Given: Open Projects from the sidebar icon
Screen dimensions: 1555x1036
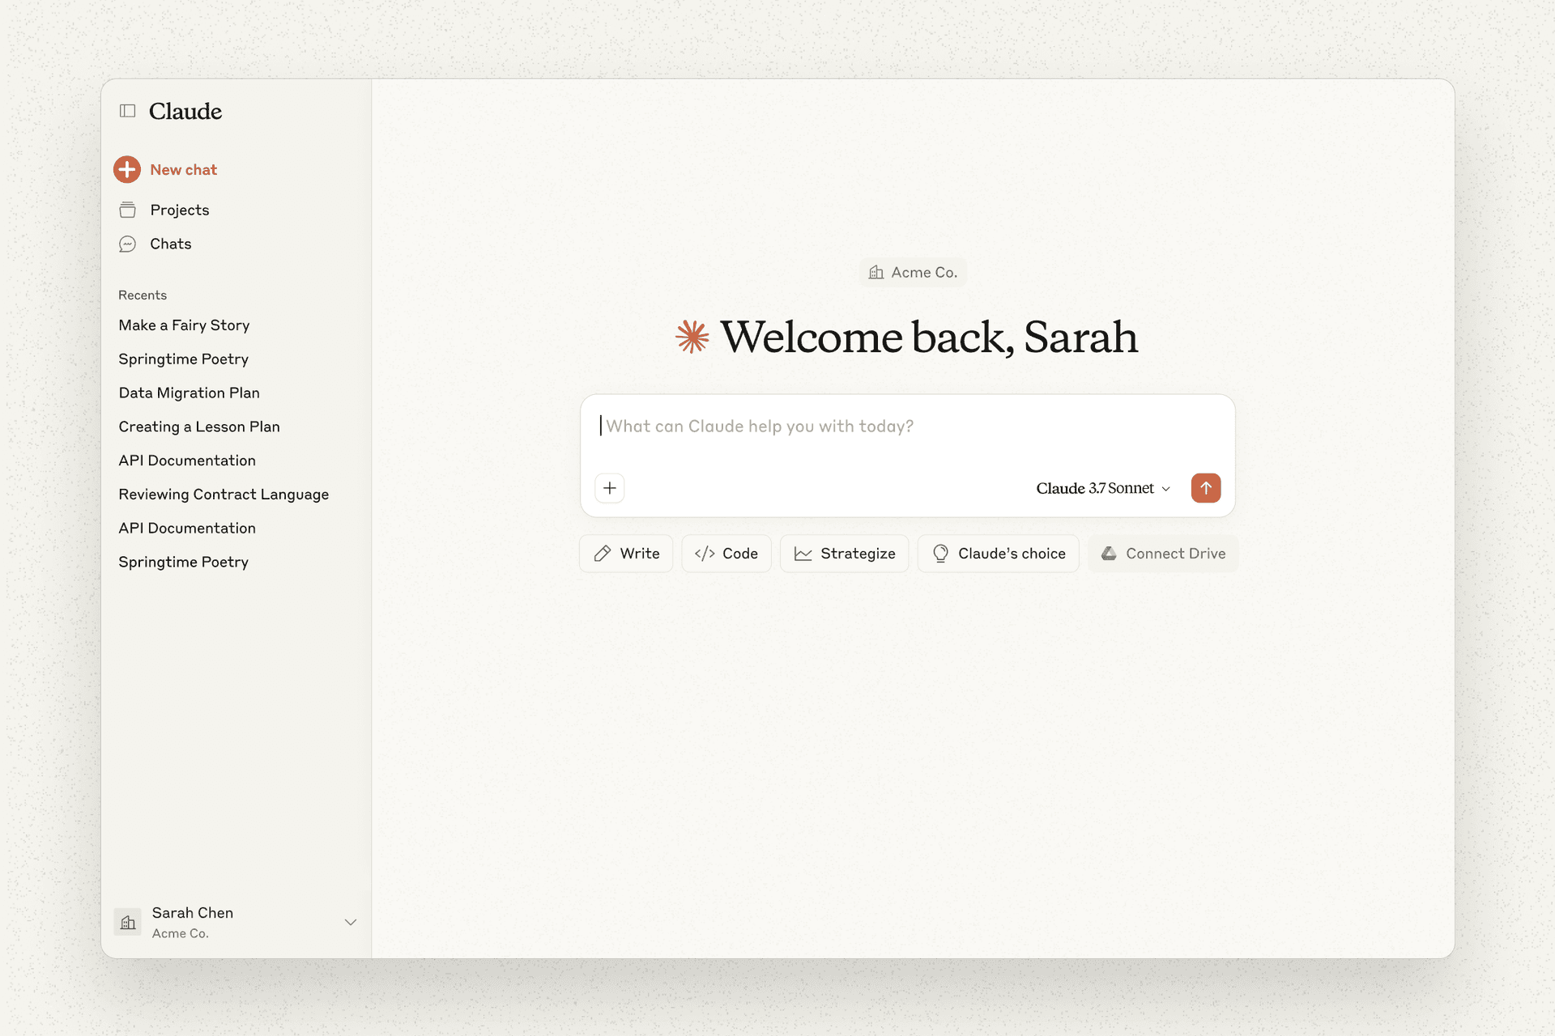Looking at the screenshot, I should coord(127,210).
